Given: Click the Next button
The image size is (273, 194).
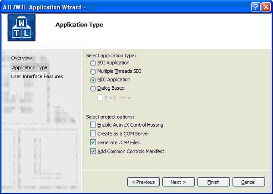Looking at the screenshot, I should (x=178, y=182).
